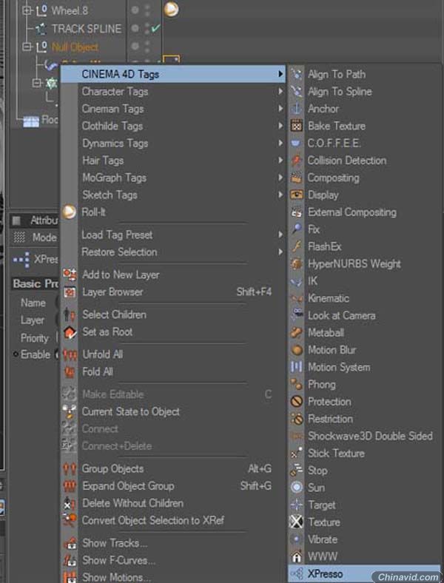Click the Roll-It tag on Wheel.8
The height and width of the screenshot is (583, 444).
pyautogui.click(x=171, y=9)
